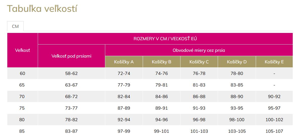Screen dimensions: 295x135
Task: Select the "Košíčky A" column header
Action: (124, 62)
